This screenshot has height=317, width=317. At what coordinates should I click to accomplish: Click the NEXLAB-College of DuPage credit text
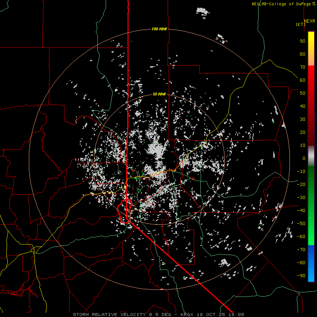point(283,4)
